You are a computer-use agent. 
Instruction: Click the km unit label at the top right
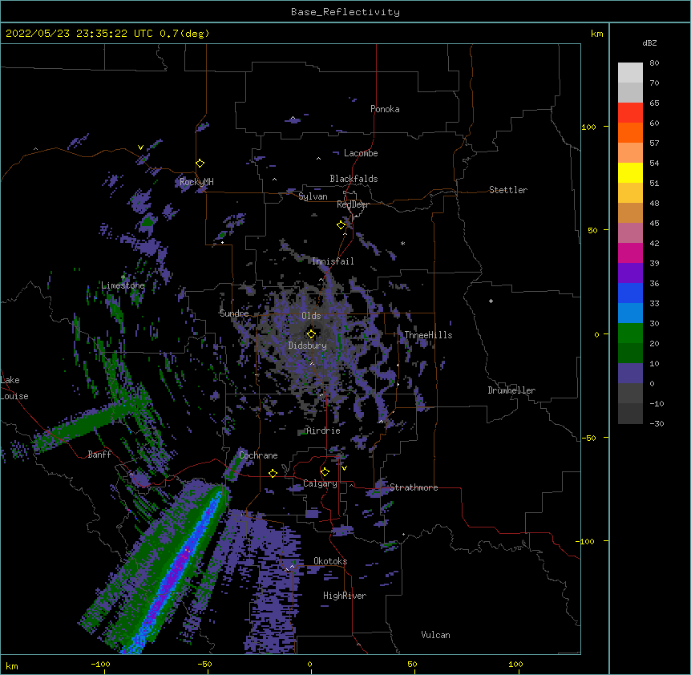click(x=596, y=34)
